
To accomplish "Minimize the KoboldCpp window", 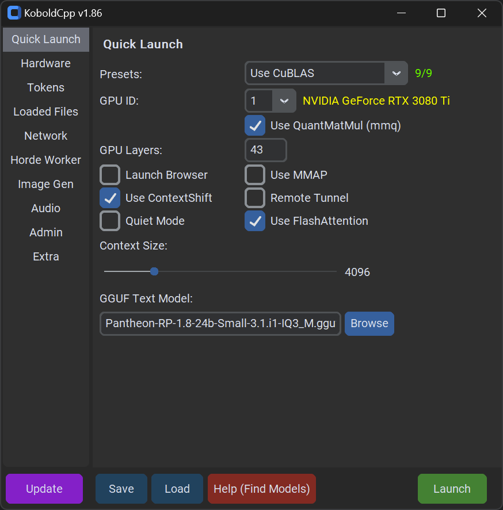I will [402, 13].
